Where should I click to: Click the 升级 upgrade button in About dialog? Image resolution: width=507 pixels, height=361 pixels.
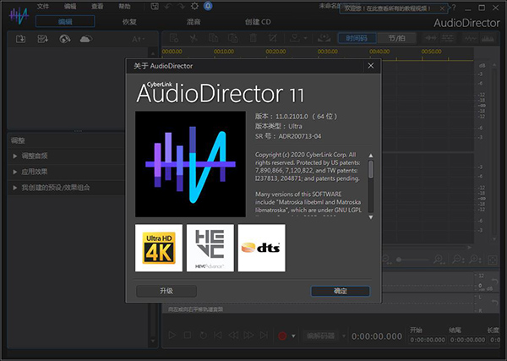pos(166,291)
